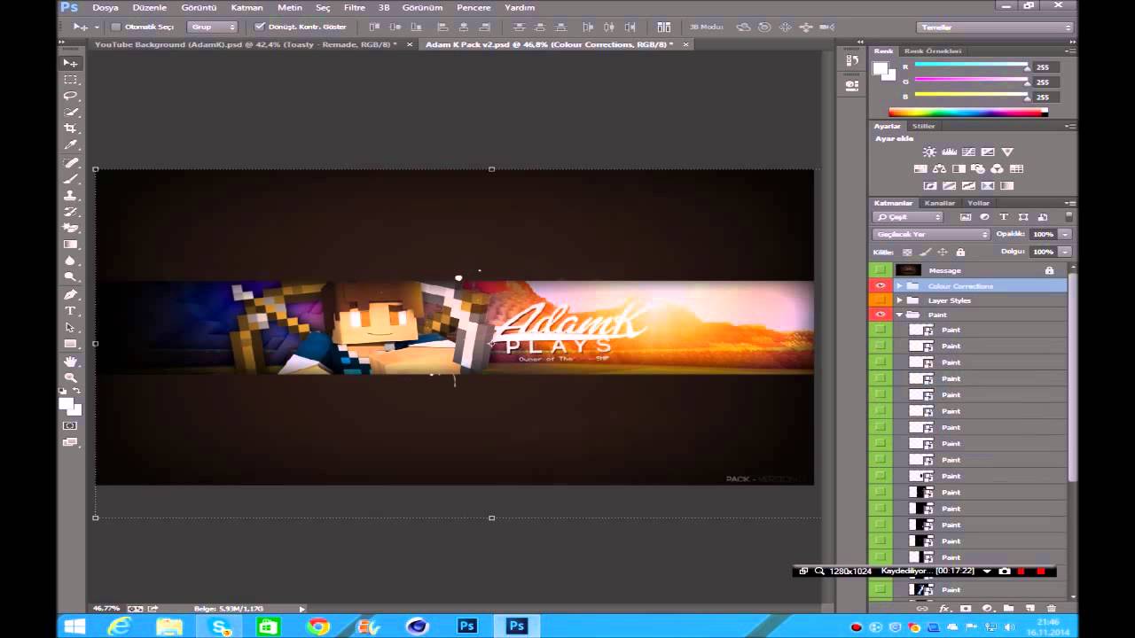This screenshot has height=638, width=1135.
Task: Pick a color from the spectrum ramp
Action: point(968,113)
